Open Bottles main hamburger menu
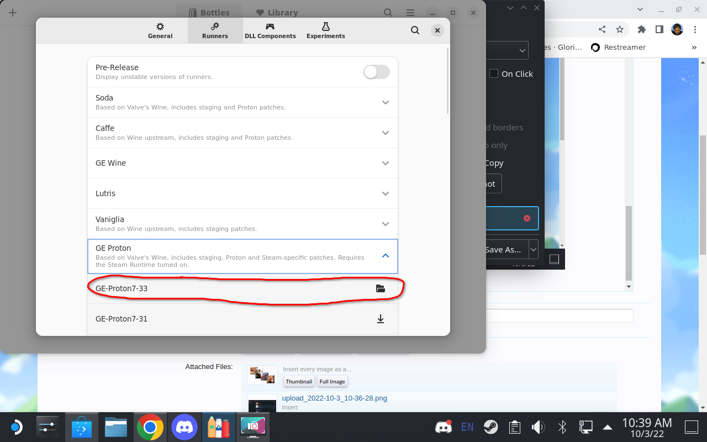The height and width of the screenshot is (442, 707). click(x=410, y=12)
